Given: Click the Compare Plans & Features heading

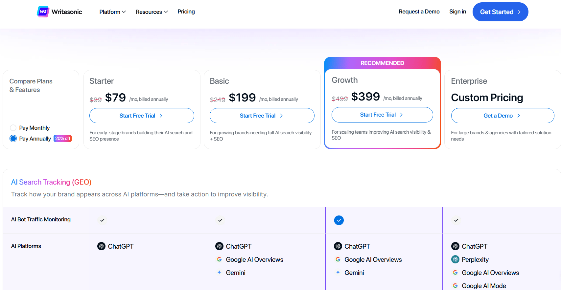Looking at the screenshot, I should coord(31,85).
